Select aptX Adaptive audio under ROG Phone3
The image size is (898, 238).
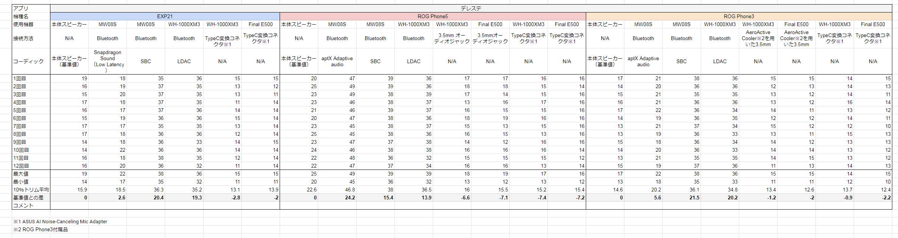(643, 61)
